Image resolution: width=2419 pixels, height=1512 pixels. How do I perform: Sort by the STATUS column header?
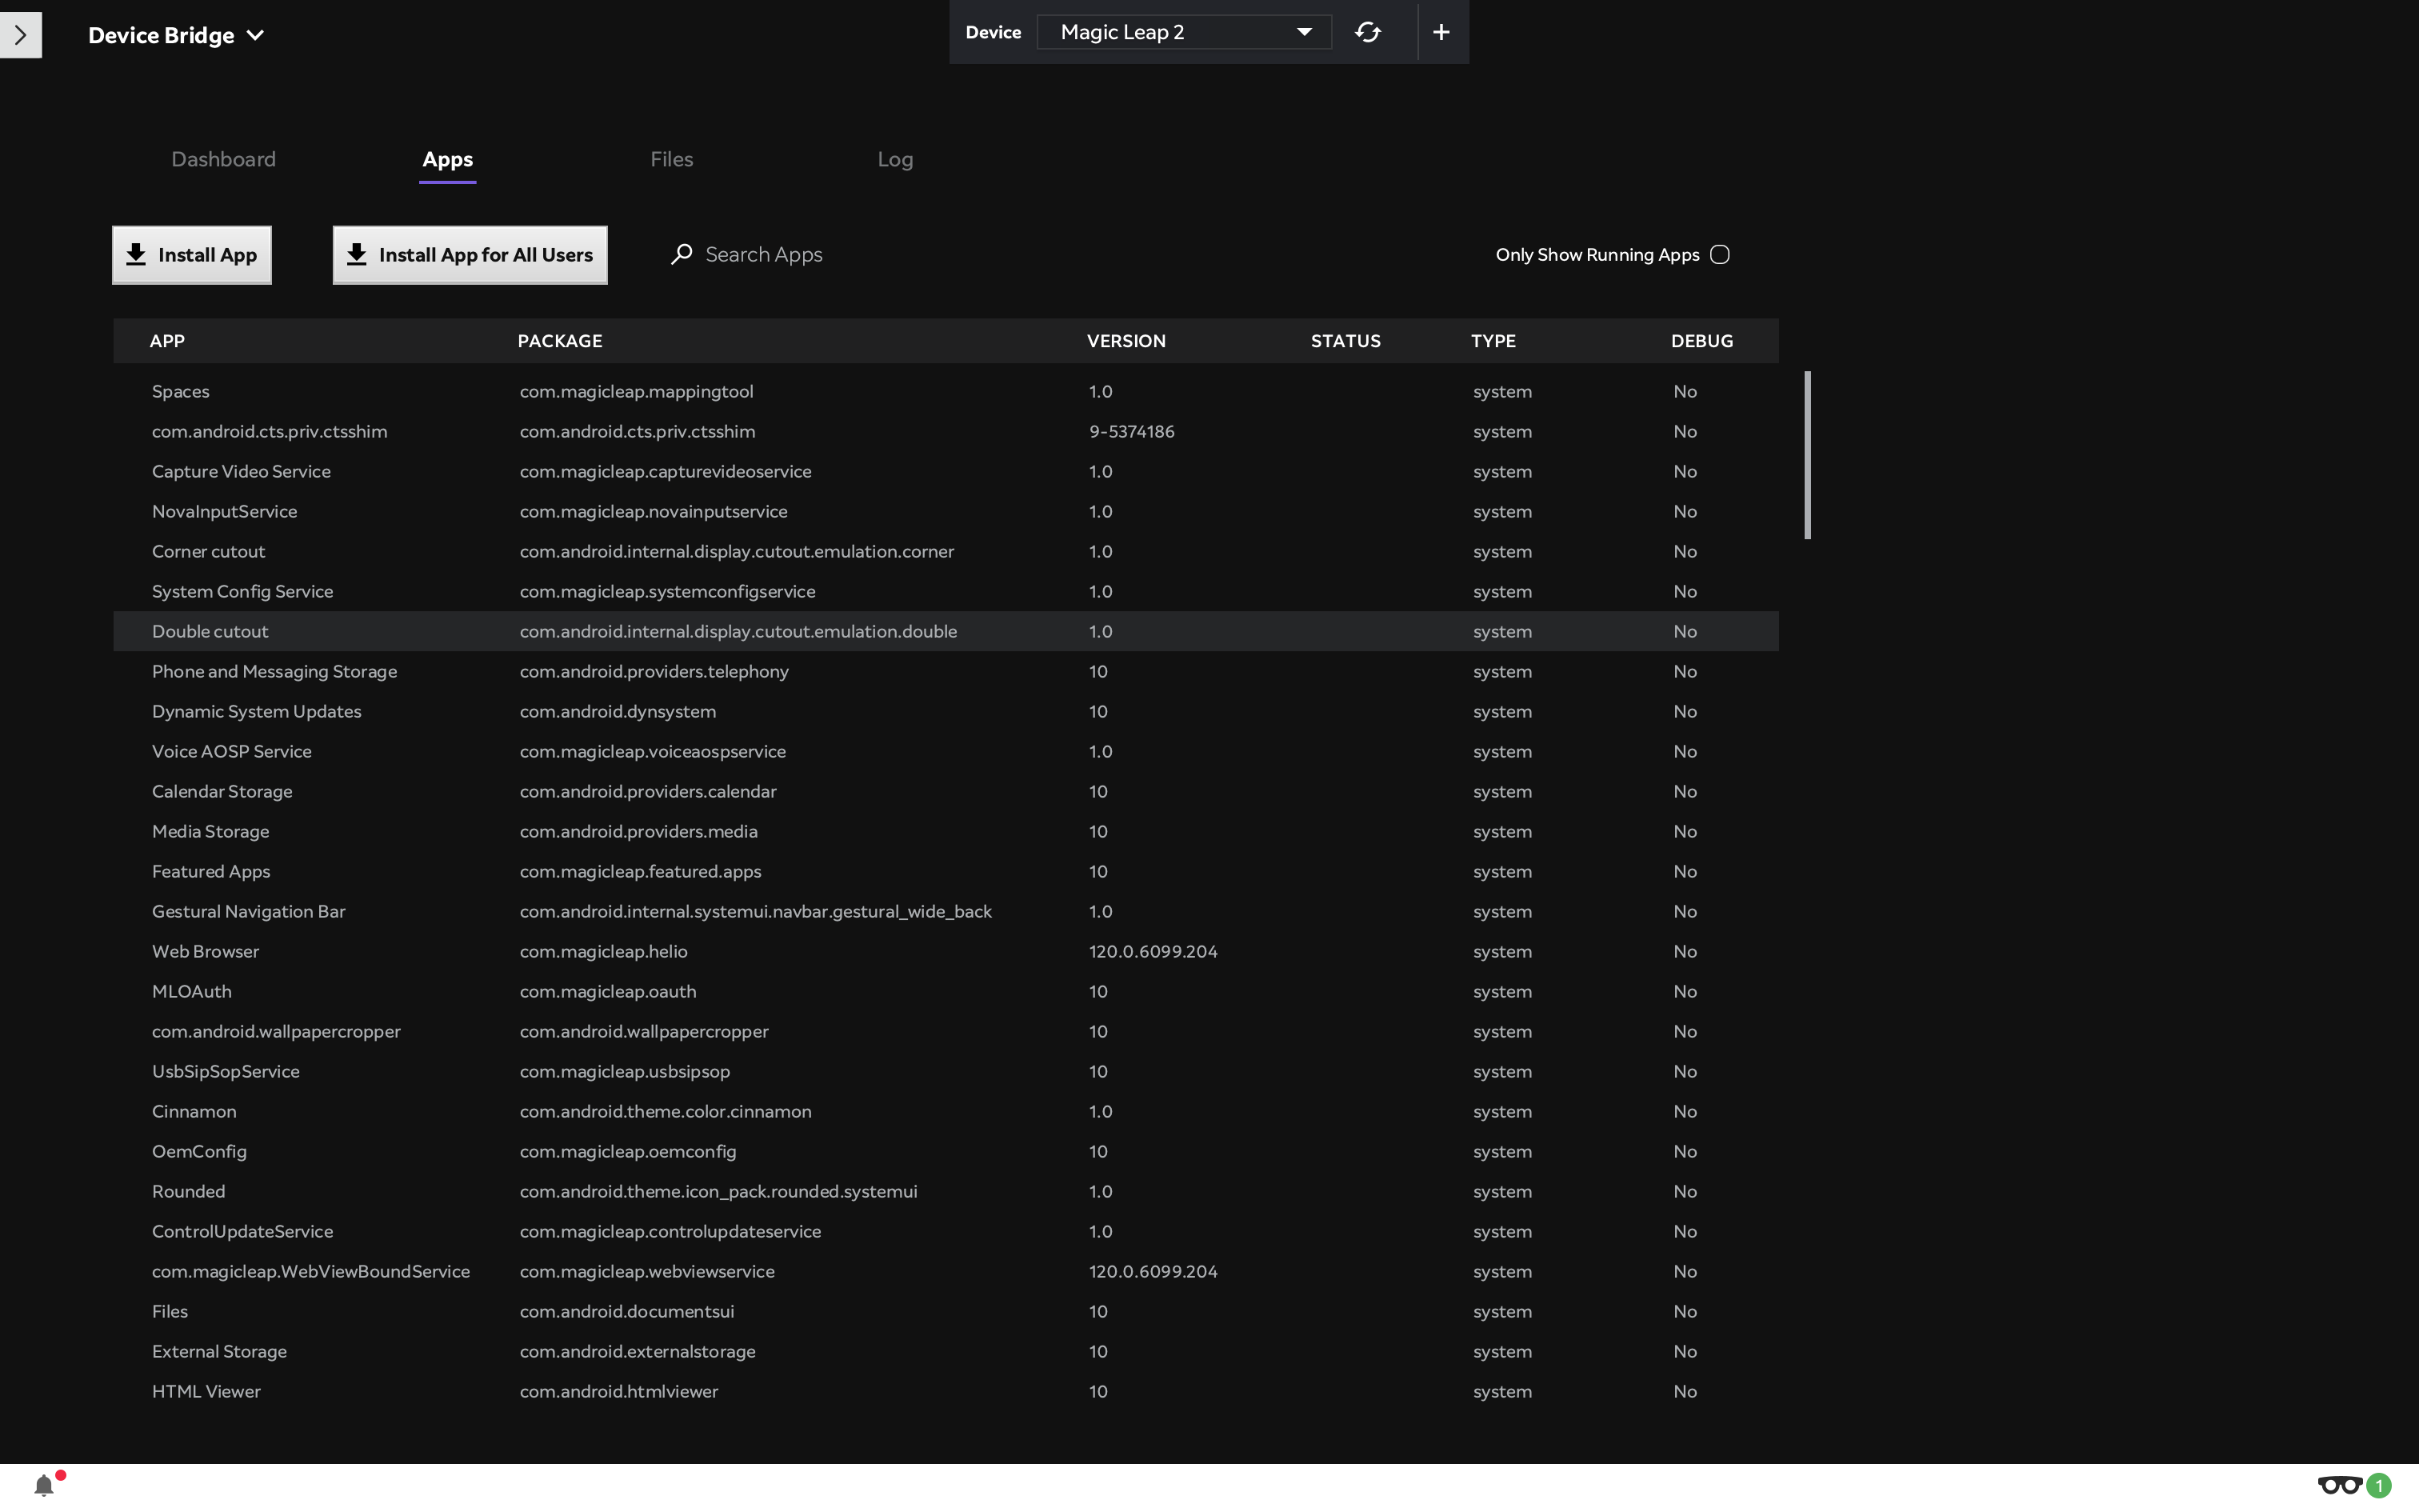[1345, 341]
